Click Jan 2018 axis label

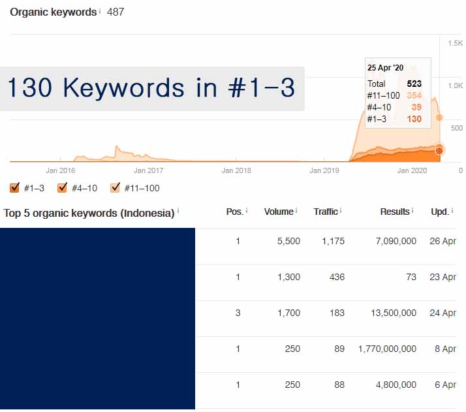(236, 170)
